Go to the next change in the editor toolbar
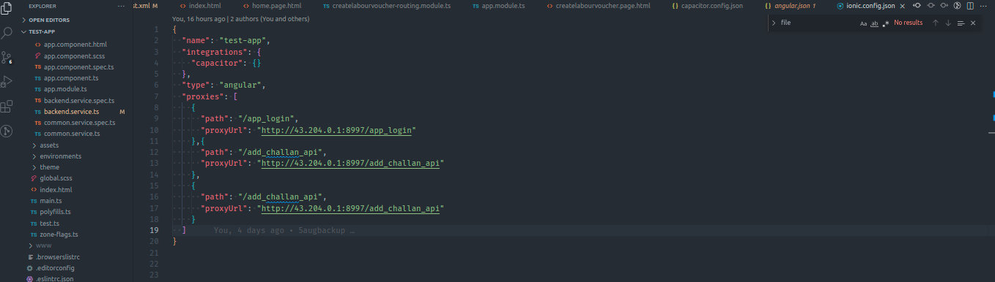This screenshot has height=282, width=995. pos(944,6)
